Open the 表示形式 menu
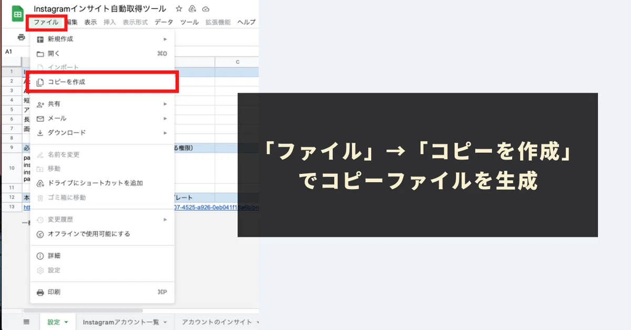This screenshot has width=631, height=330. (135, 22)
